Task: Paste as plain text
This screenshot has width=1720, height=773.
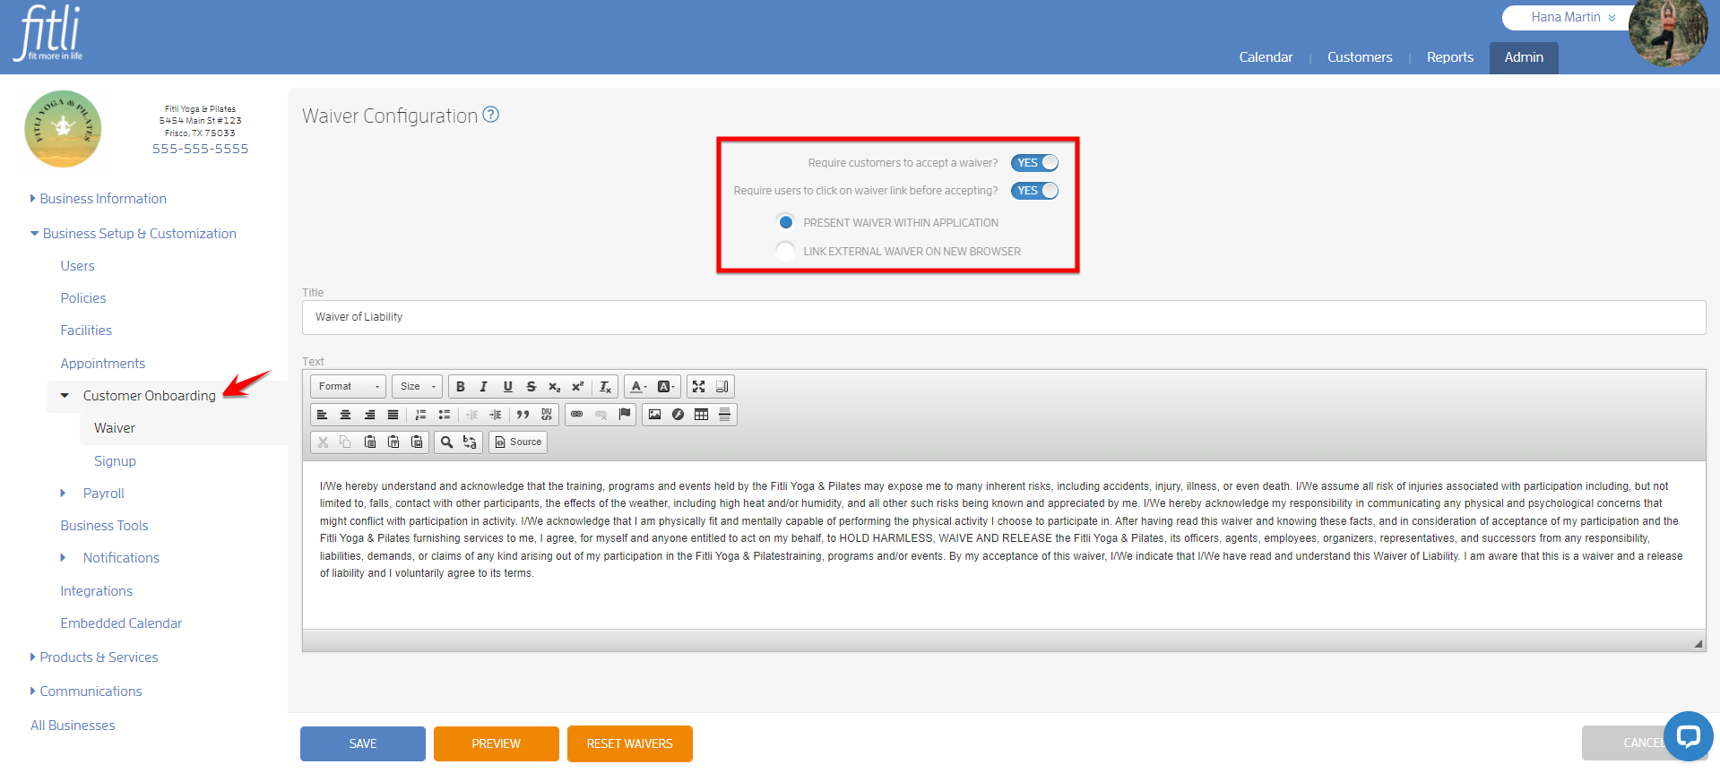Action: [x=393, y=442]
